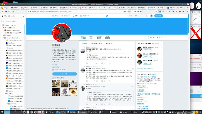
Task: Switch to the ツイート tab on the profile
Action: [84, 44]
